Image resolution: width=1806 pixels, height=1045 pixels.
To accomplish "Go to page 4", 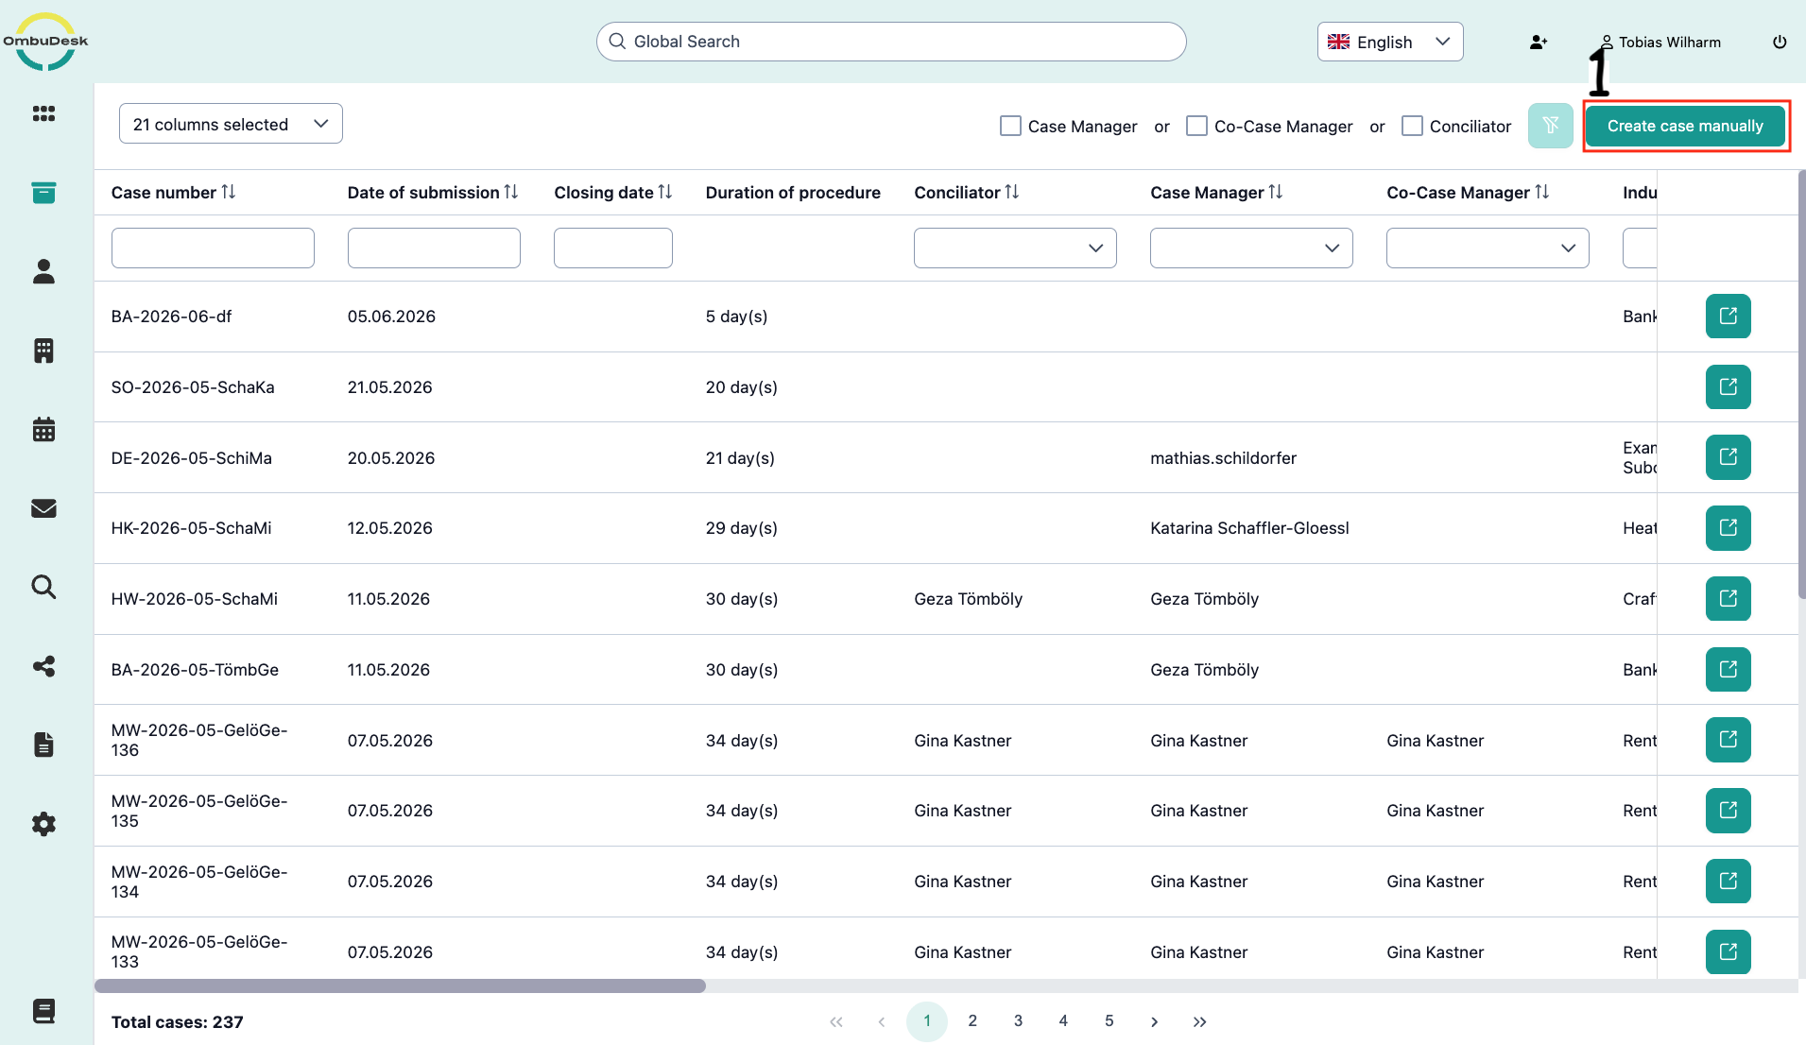I will point(1063,1021).
